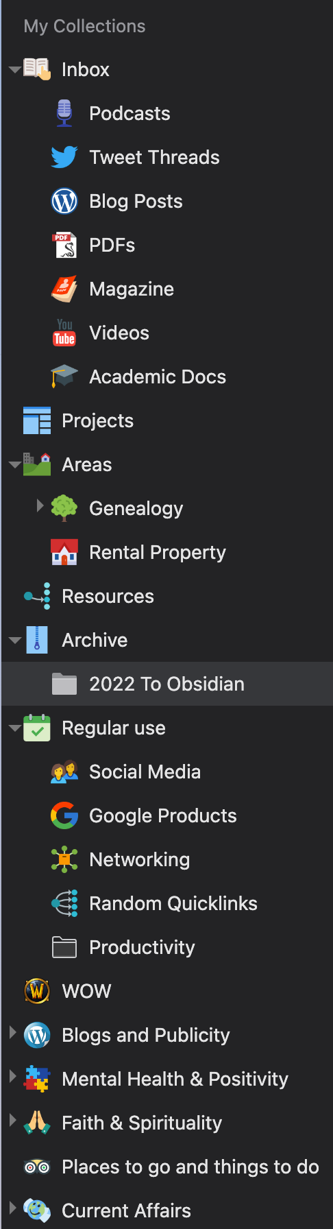
Task: Collapse the Inbox collection
Action: pyautogui.click(x=14, y=69)
